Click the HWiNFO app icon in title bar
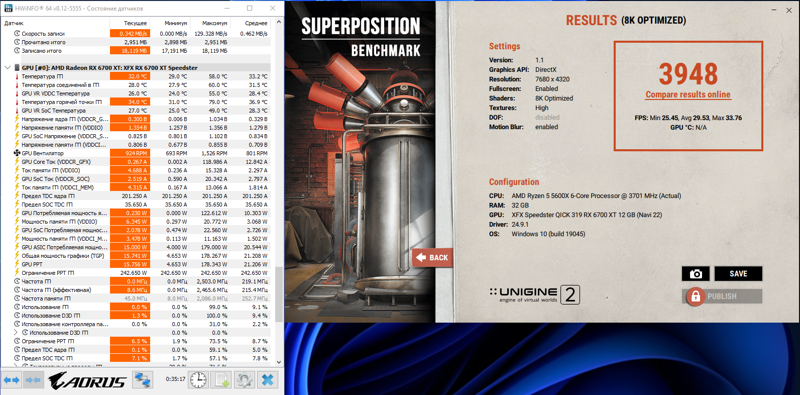The image size is (800, 395). (8, 8)
